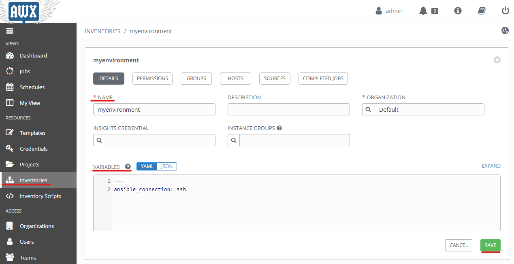The height and width of the screenshot is (264, 514).
Task: Click the Insights Credential input field
Action: click(160, 140)
